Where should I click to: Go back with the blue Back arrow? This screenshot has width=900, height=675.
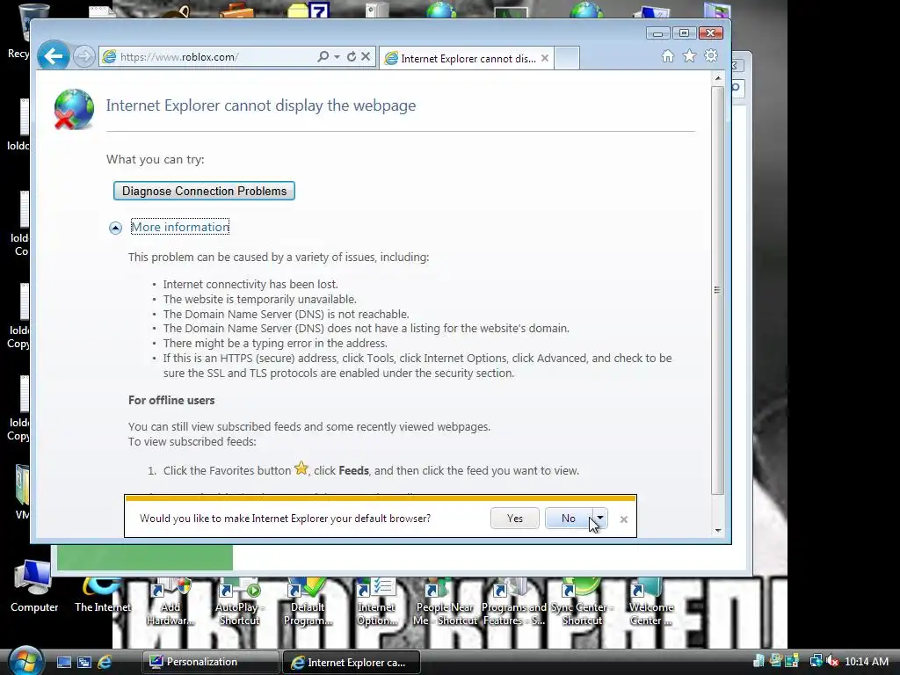[x=54, y=56]
